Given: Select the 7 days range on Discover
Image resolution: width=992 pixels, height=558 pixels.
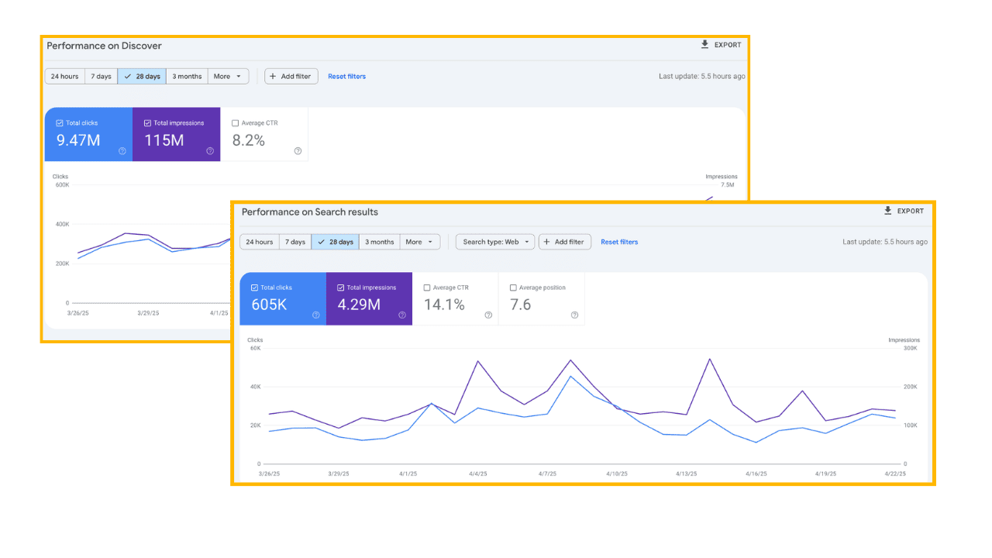Looking at the screenshot, I should pyautogui.click(x=101, y=76).
